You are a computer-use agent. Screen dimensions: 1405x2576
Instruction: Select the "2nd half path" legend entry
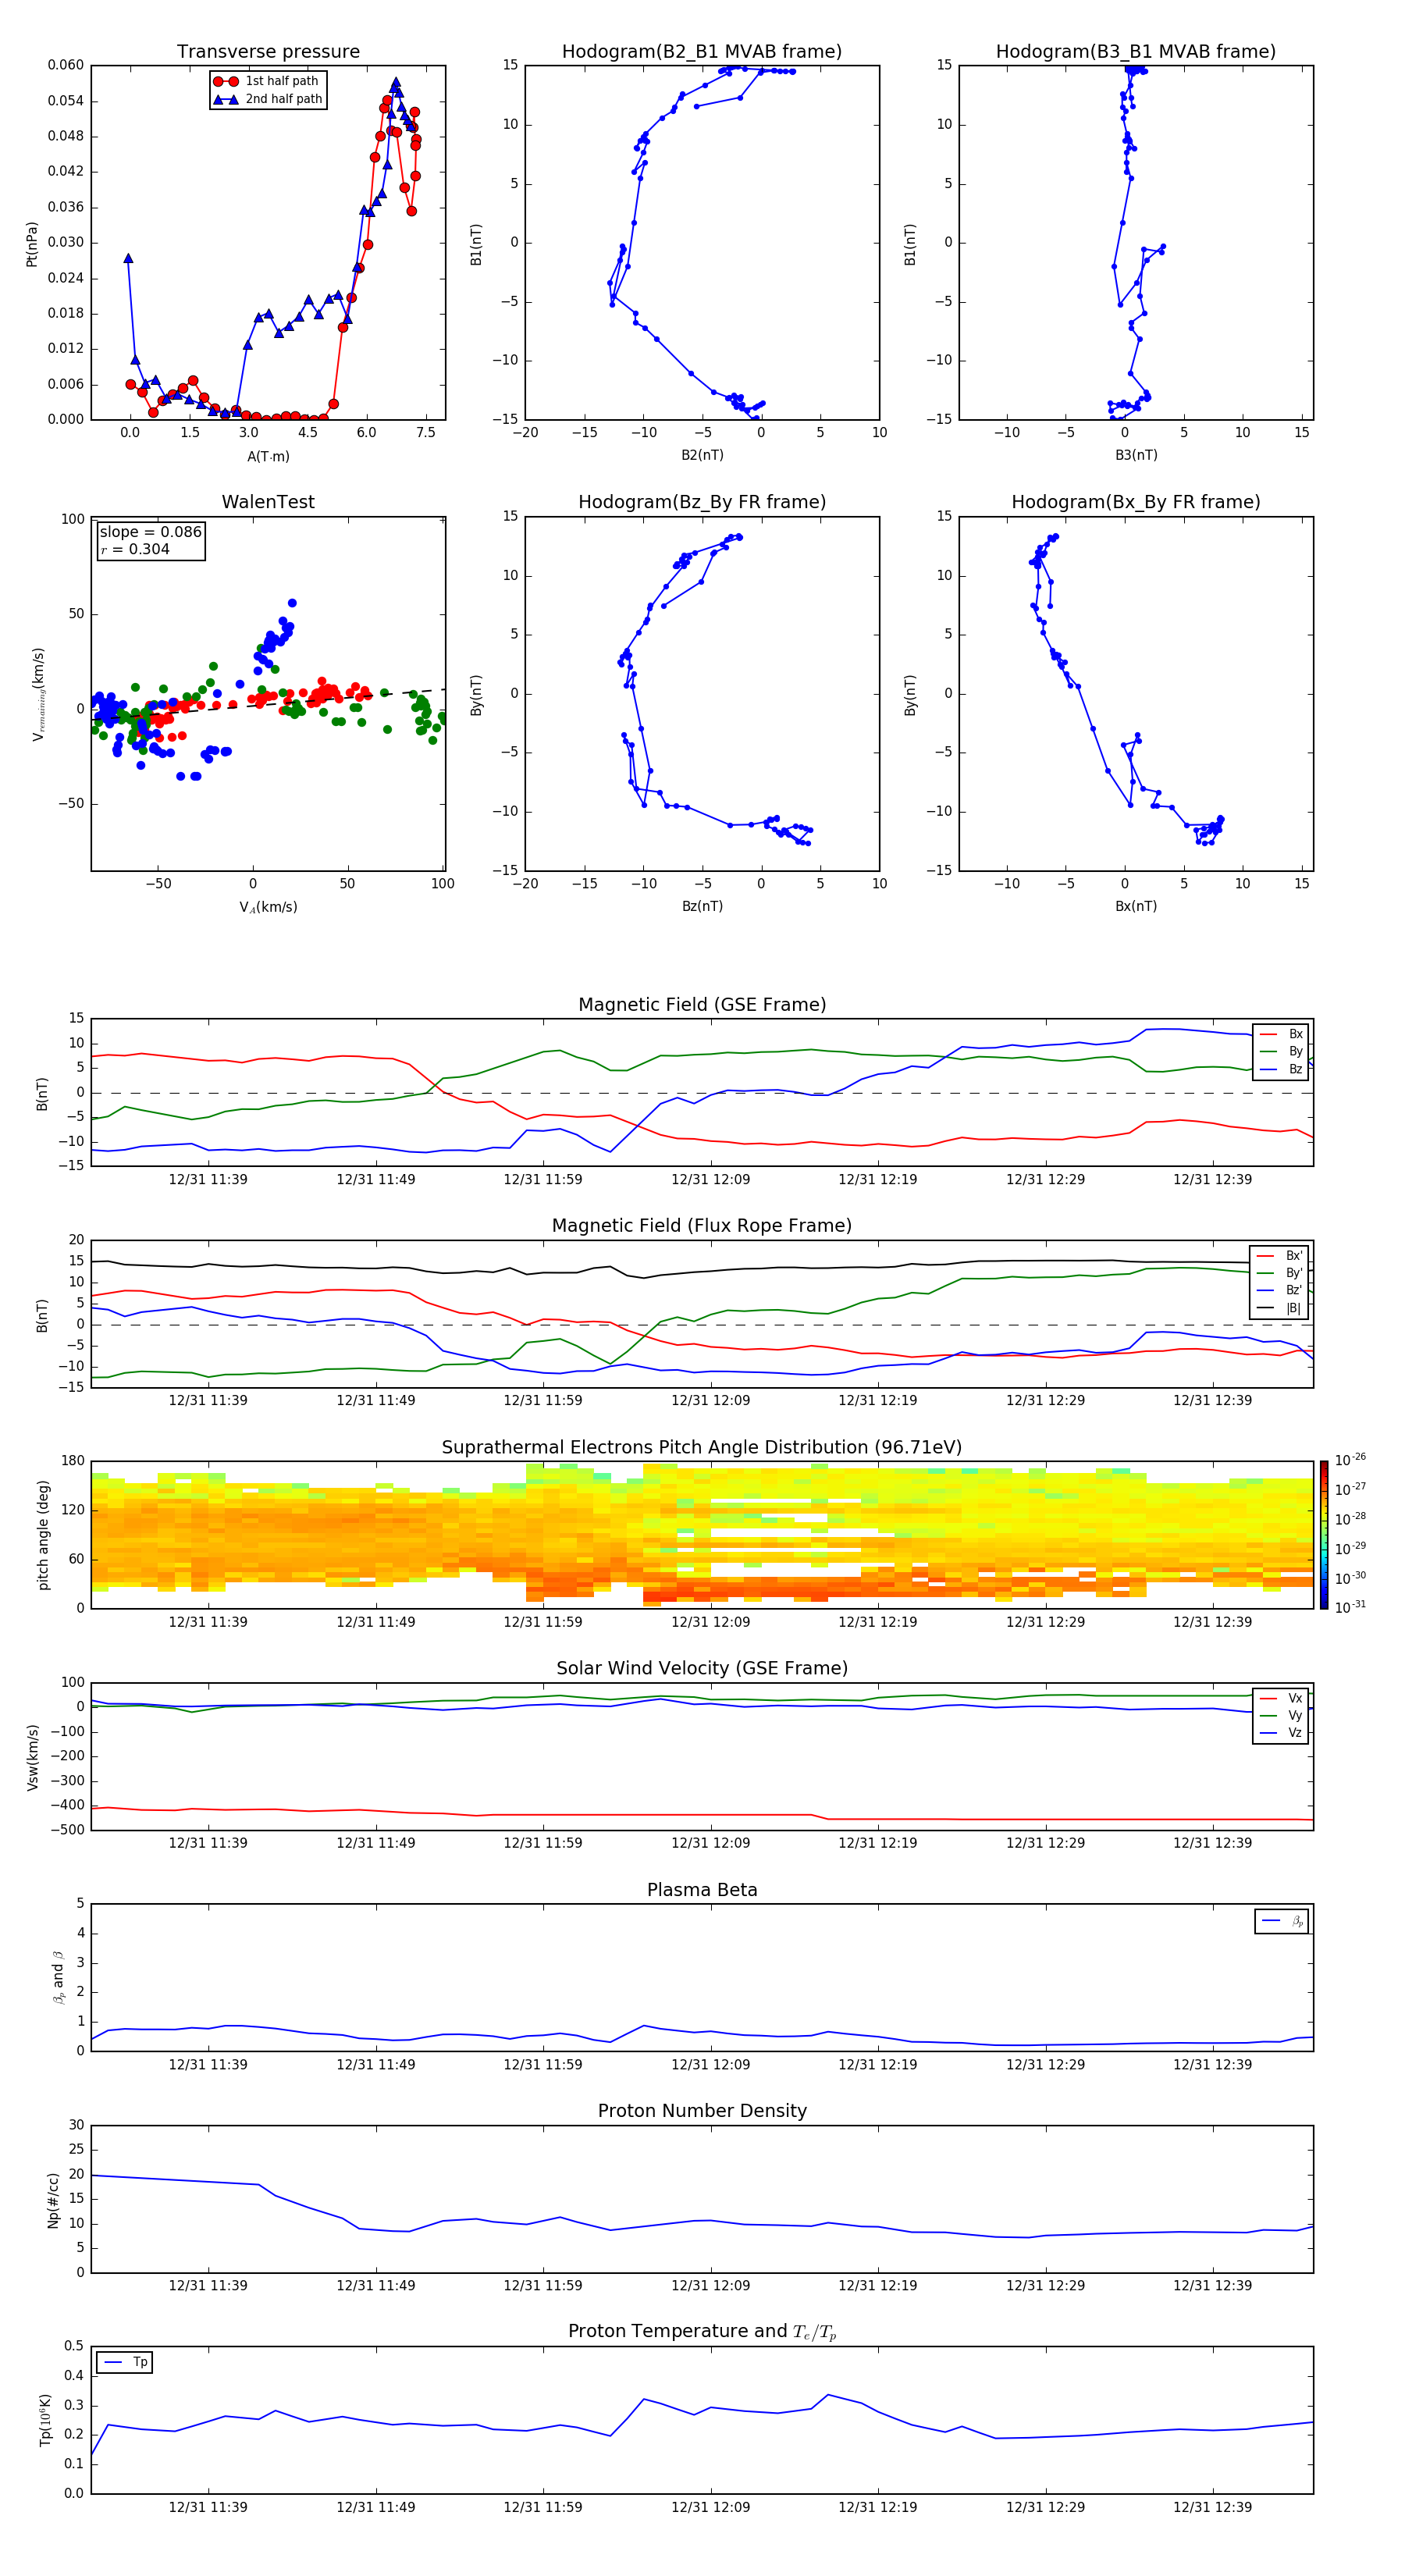click(x=267, y=99)
